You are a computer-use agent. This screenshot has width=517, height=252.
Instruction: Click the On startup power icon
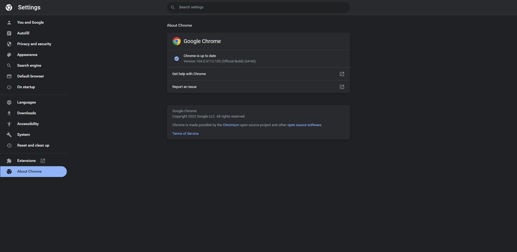coord(9,87)
